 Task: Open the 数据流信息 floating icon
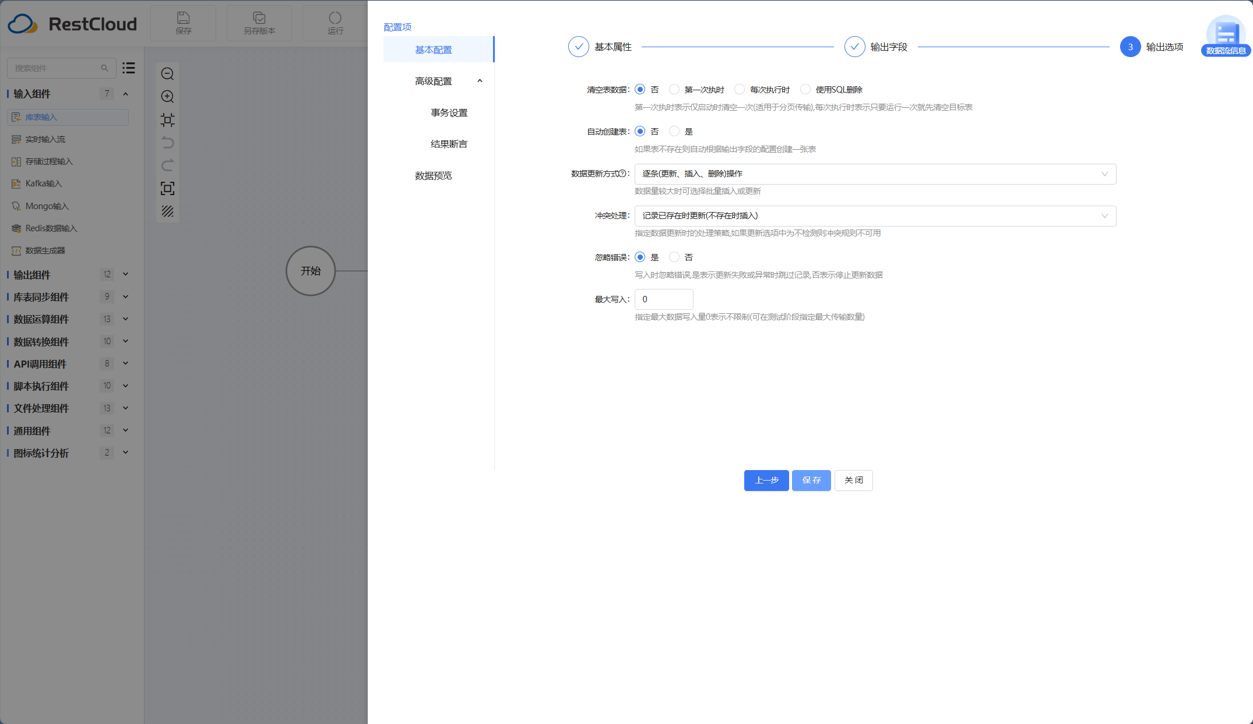click(x=1226, y=35)
